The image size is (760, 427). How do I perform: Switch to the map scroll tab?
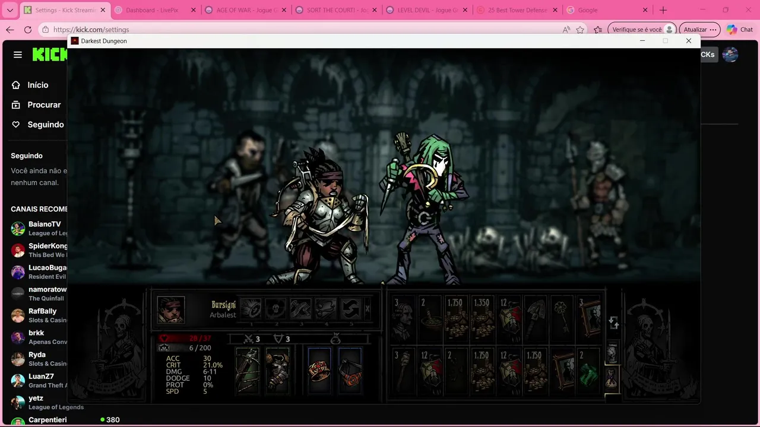[x=612, y=353]
